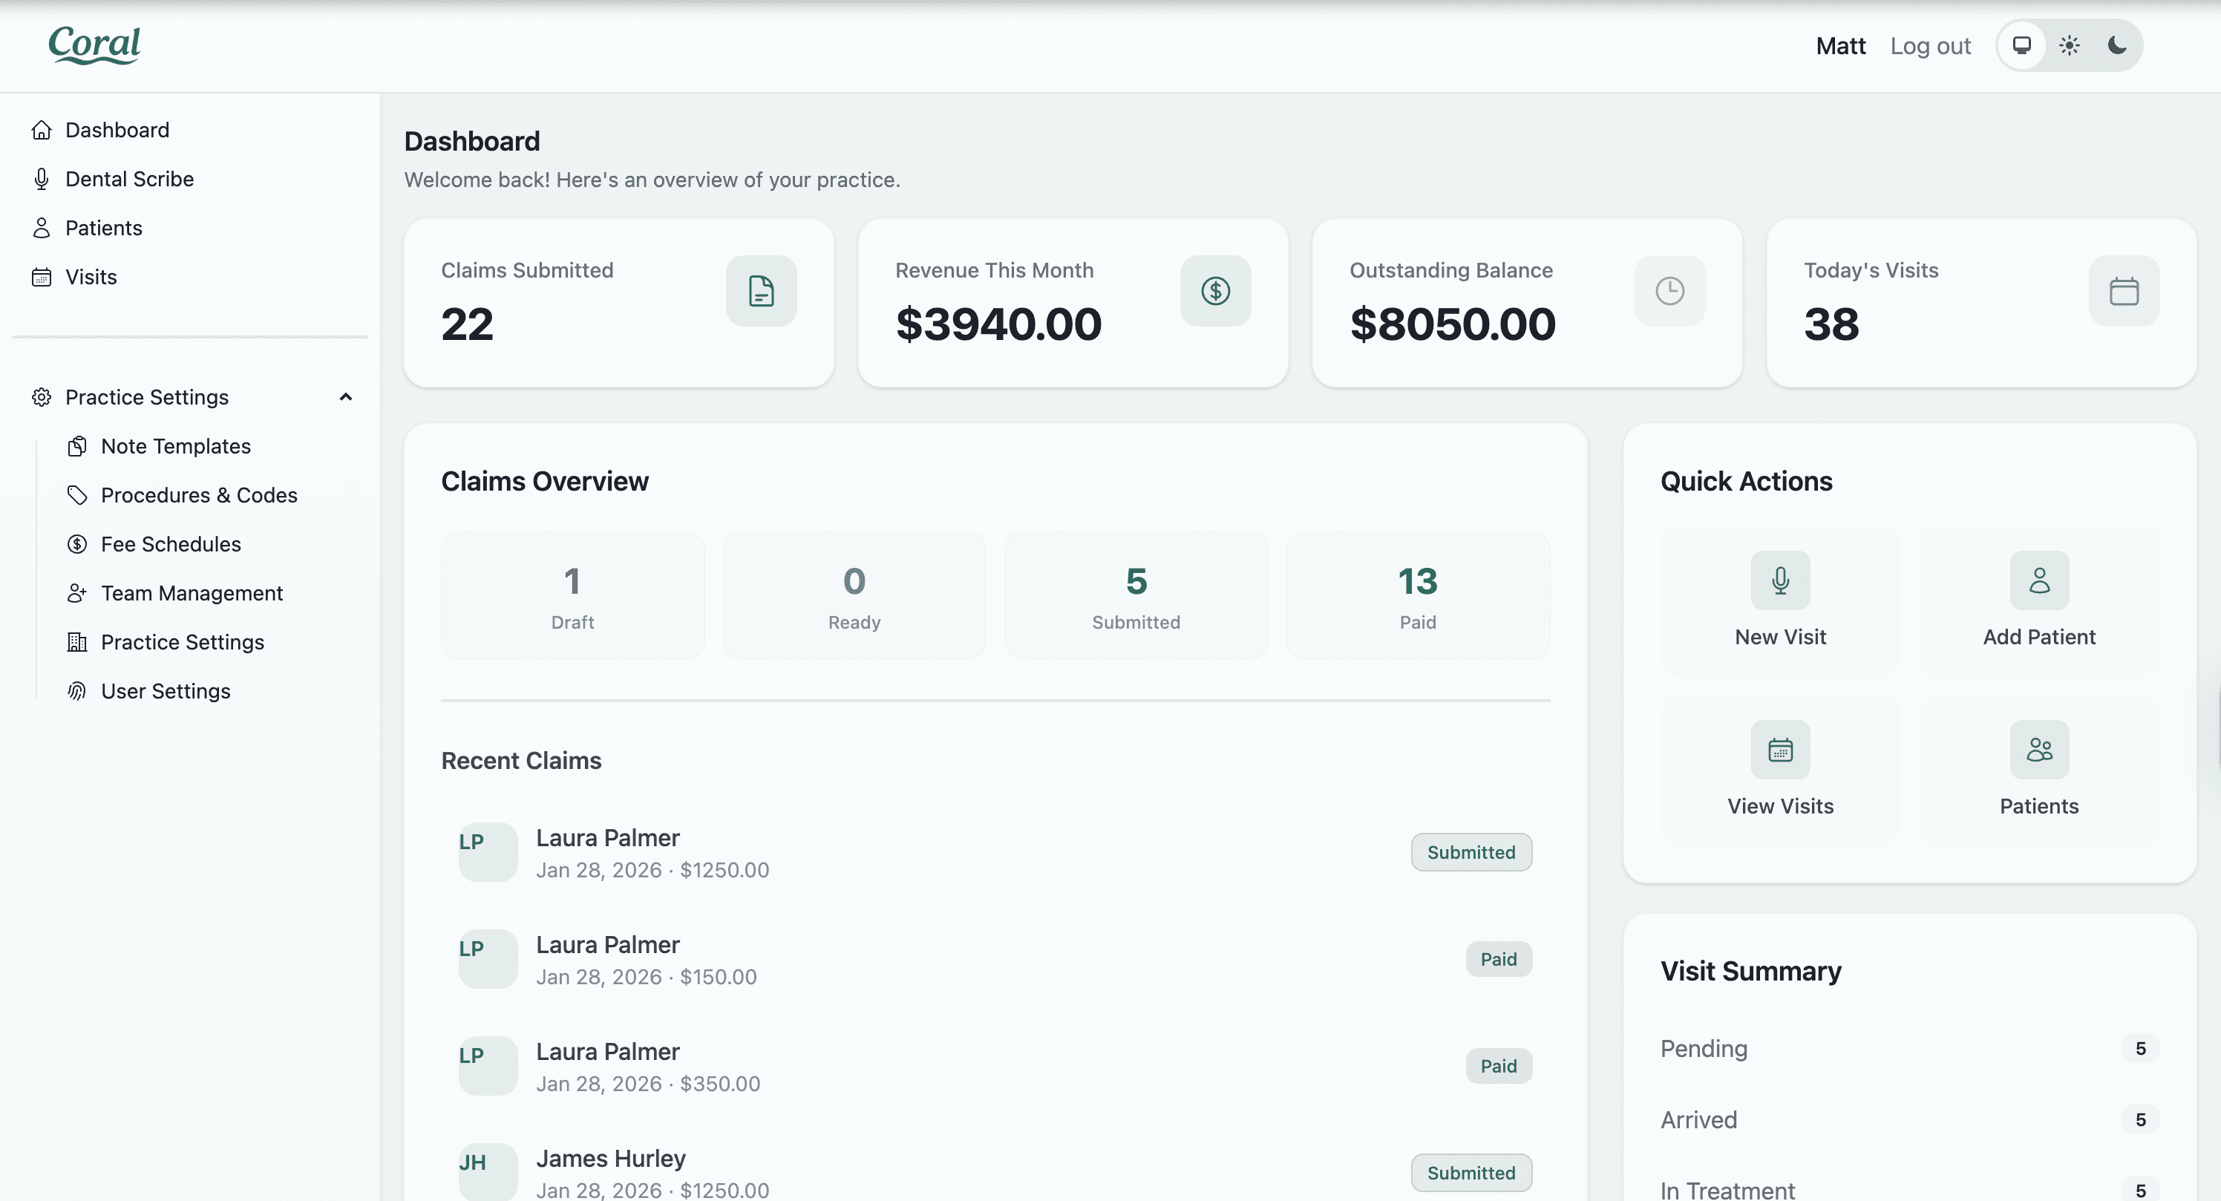Click the Log out link
2221x1201 pixels.
[1931, 45]
